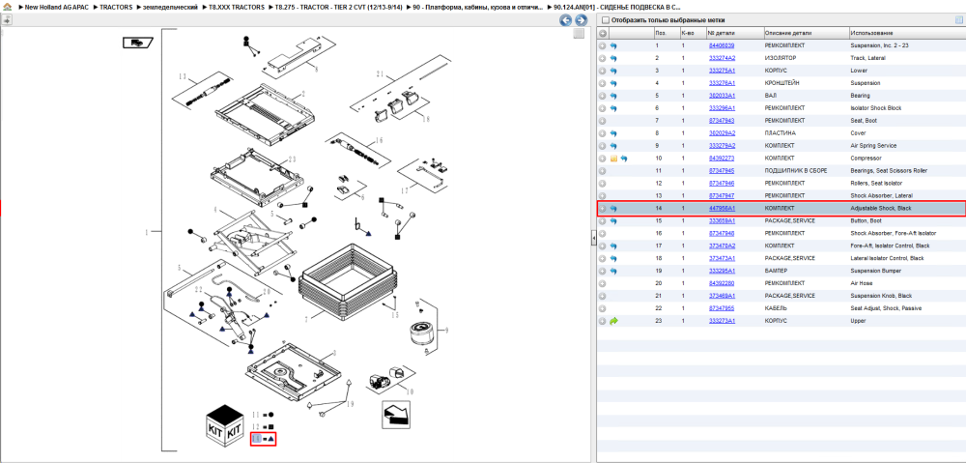Sort by 'Поз.' column header

666,33
